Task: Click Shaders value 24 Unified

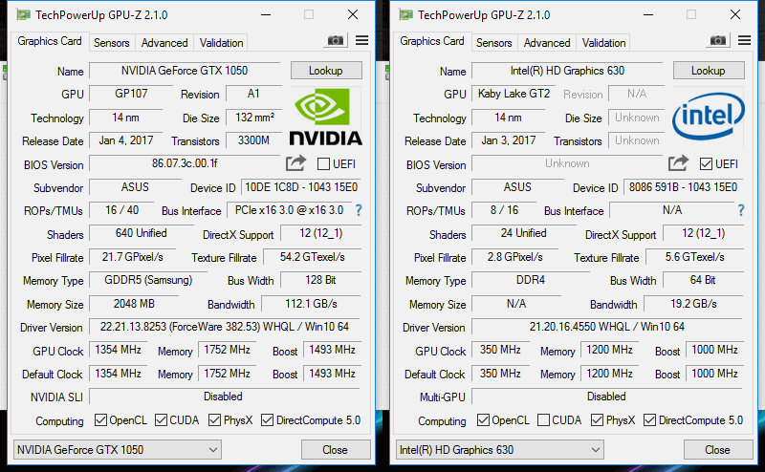Action: tap(524, 233)
